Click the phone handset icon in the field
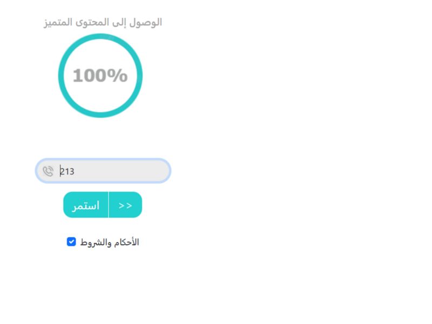Viewport: 432px width, 324px height. (x=48, y=171)
